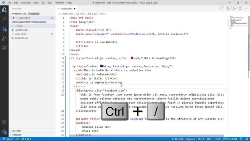Open the View menu

click(x=36, y=3)
